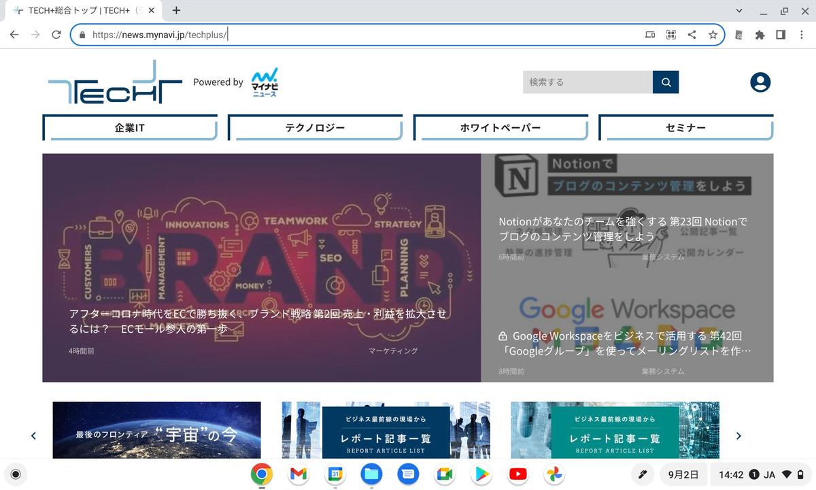Switch input method via JA indicator
The height and width of the screenshot is (490, 816).
tap(770, 474)
